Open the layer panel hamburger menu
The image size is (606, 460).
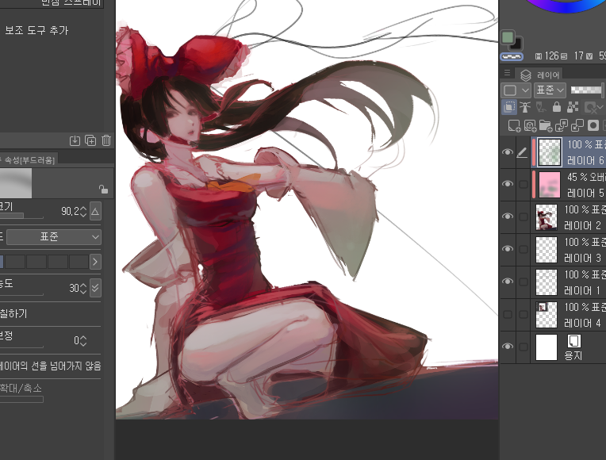tap(507, 73)
